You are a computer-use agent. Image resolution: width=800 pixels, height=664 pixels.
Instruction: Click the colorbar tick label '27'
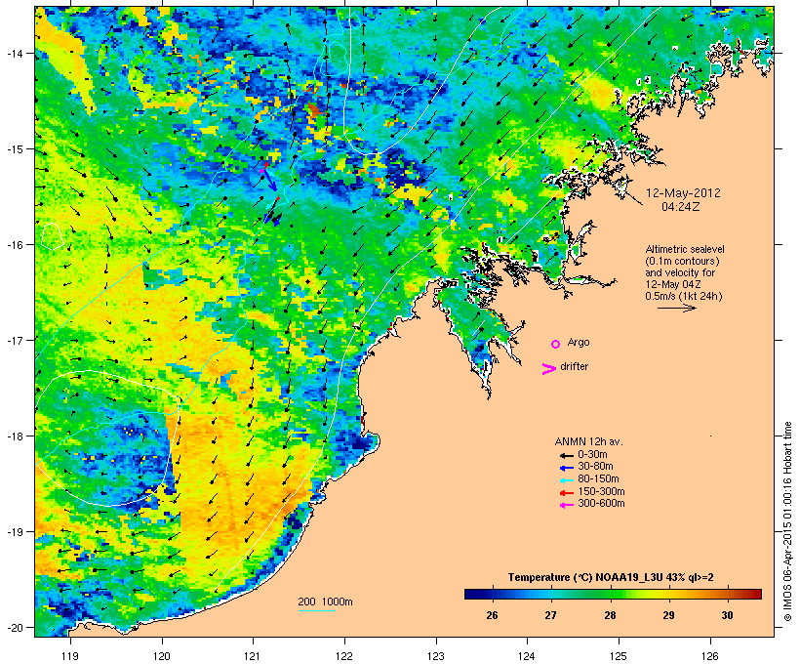tap(550, 615)
